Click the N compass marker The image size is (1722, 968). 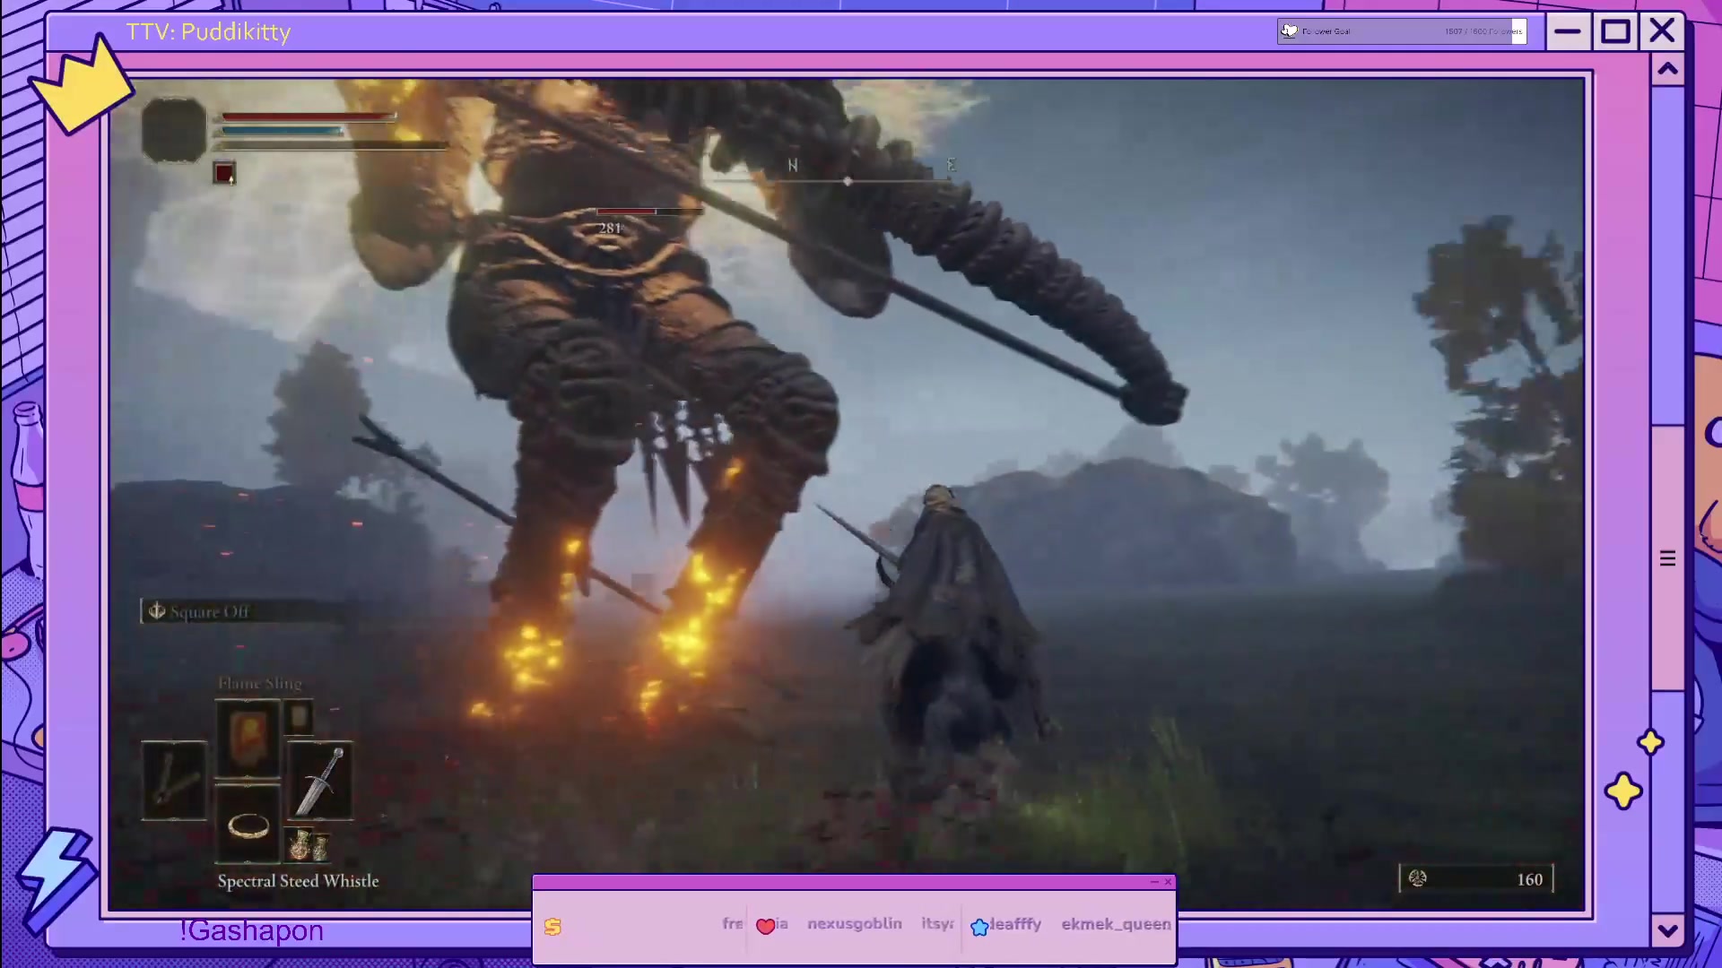[x=793, y=166]
